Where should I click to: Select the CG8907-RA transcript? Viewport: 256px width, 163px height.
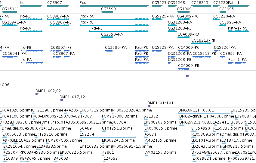[x=58, y=19]
